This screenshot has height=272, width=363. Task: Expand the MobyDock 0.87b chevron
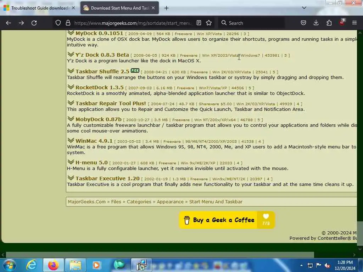(71, 119)
